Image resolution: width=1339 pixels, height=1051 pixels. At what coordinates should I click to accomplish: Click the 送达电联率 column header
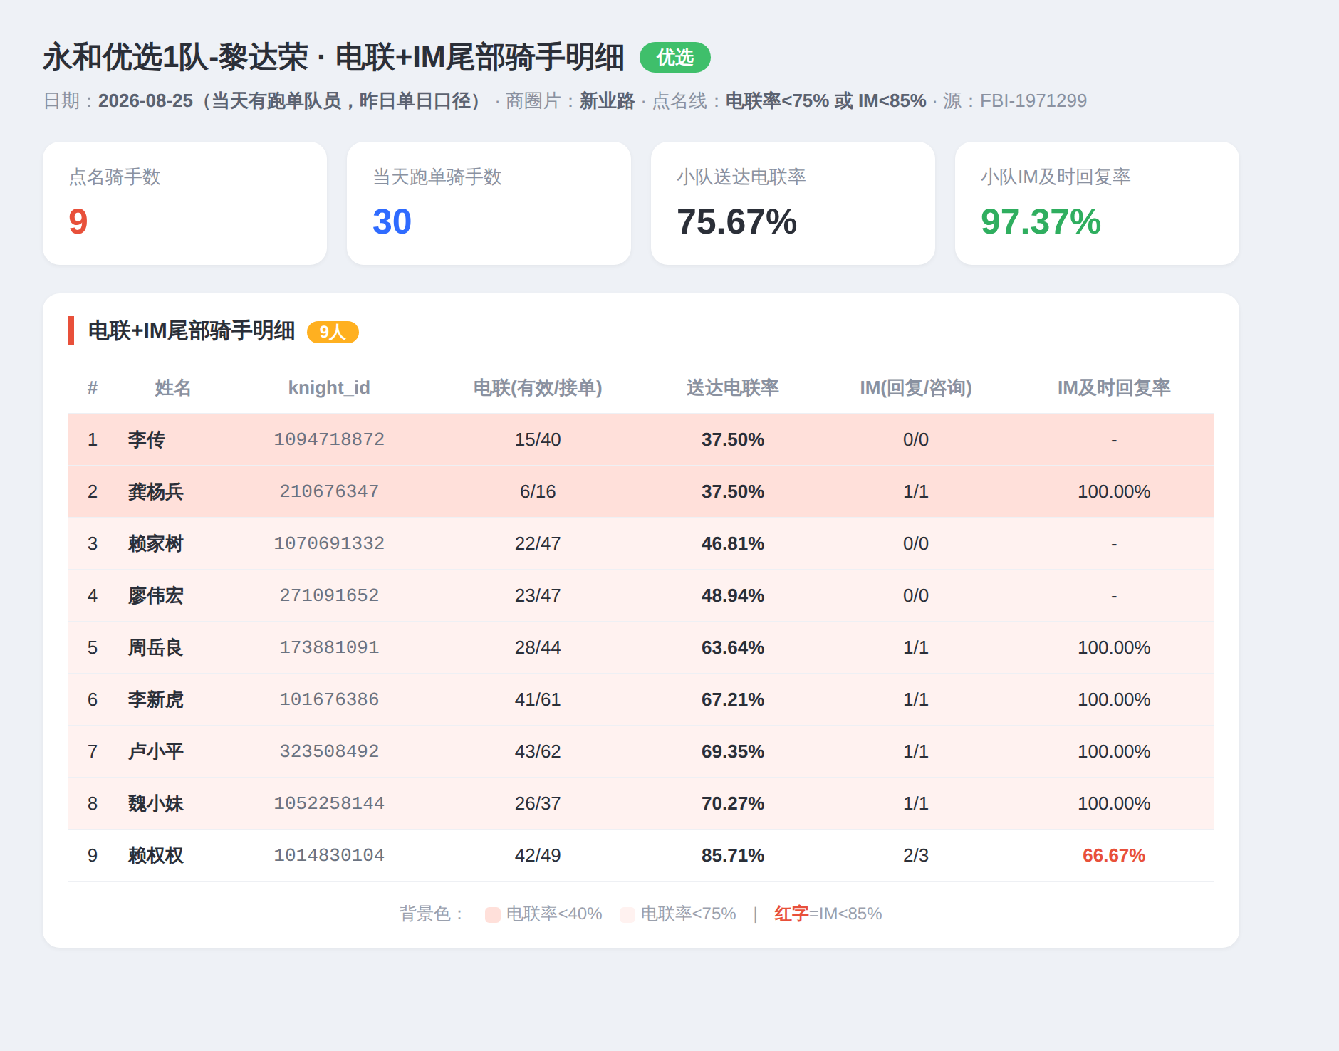pos(733,387)
